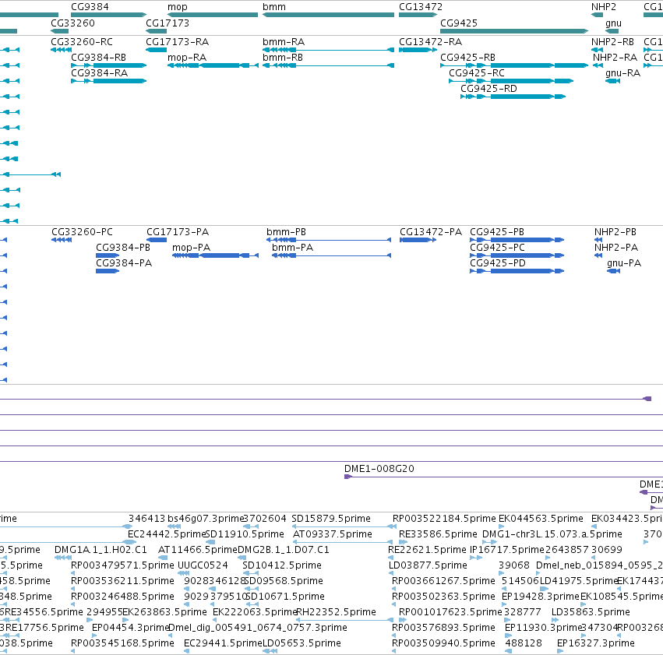
Task: Click the LD05653.5prime label
Action: click(302, 643)
